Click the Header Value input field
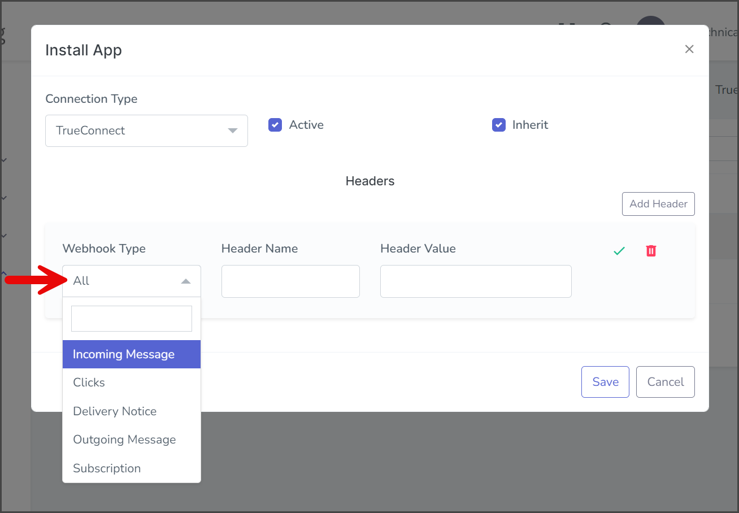The image size is (739, 513). point(476,281)
